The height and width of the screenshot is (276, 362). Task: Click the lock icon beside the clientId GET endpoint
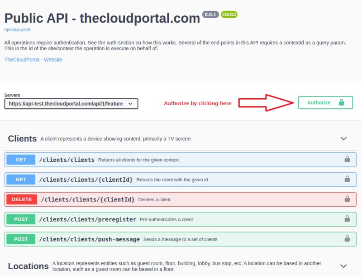pyautogui.click(x=347, y=179)
